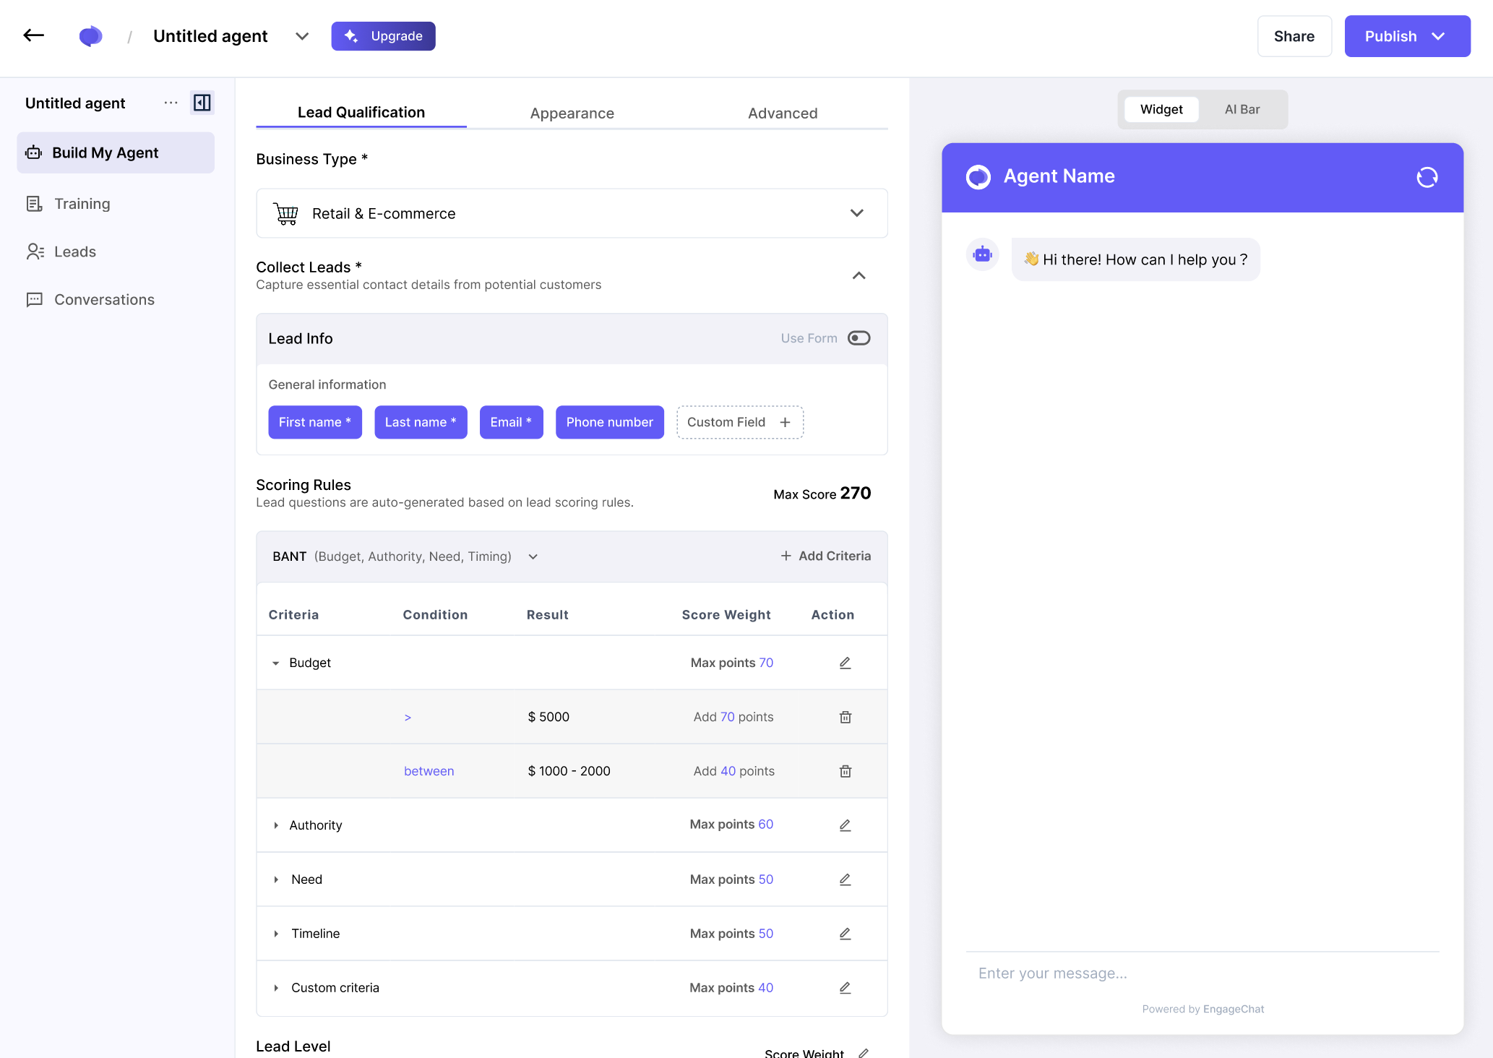Click the back arrow icon
The height and width of the screenshot is (1058, 1493).
(34, 35)
